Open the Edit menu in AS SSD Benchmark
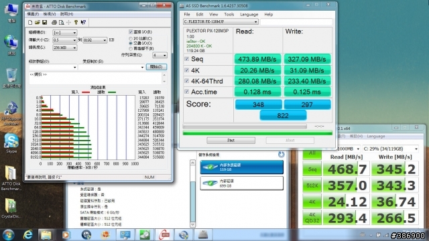The width and height of the screenshot is (429, 241). tap(200, 14)
